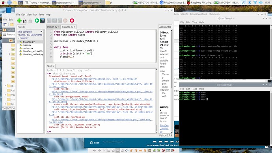Click the Step out debug icon

[x=60, y=21]
